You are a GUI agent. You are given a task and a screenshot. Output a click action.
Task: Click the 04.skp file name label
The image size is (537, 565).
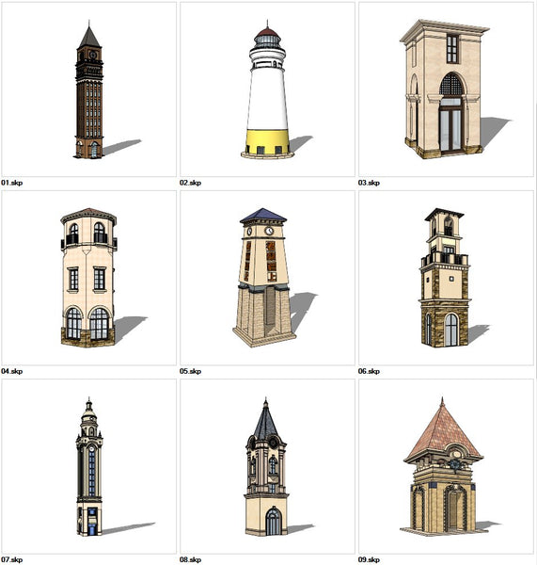click(12, 371)
